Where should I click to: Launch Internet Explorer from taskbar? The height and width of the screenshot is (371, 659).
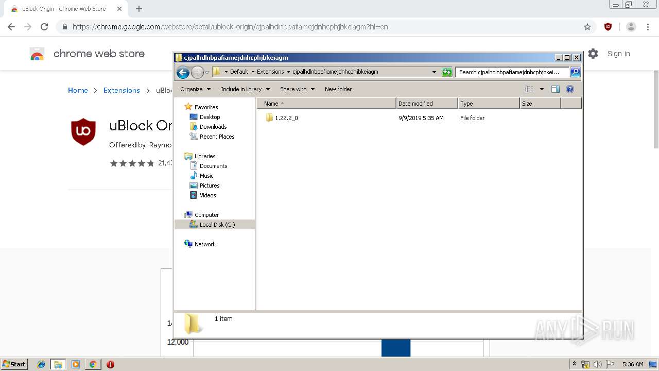(41, 364)
